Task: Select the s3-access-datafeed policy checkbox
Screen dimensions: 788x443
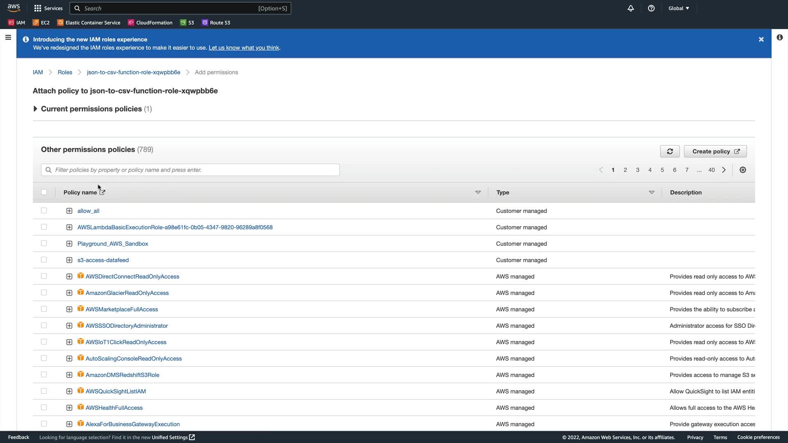Action: 44,260
